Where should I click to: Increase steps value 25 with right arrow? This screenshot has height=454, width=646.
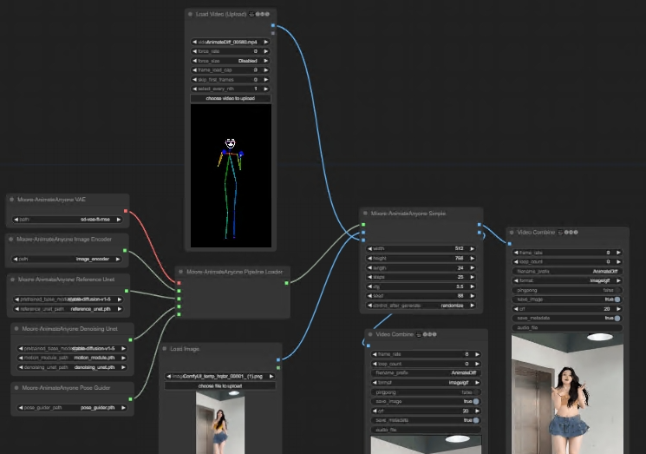click(x=472, y=277)
